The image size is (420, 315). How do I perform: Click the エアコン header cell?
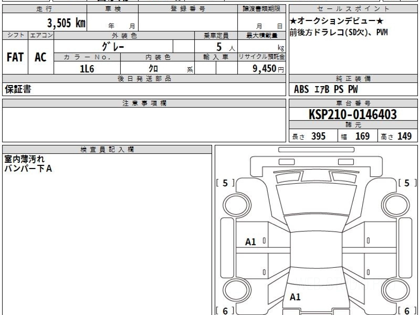[41, 35]
